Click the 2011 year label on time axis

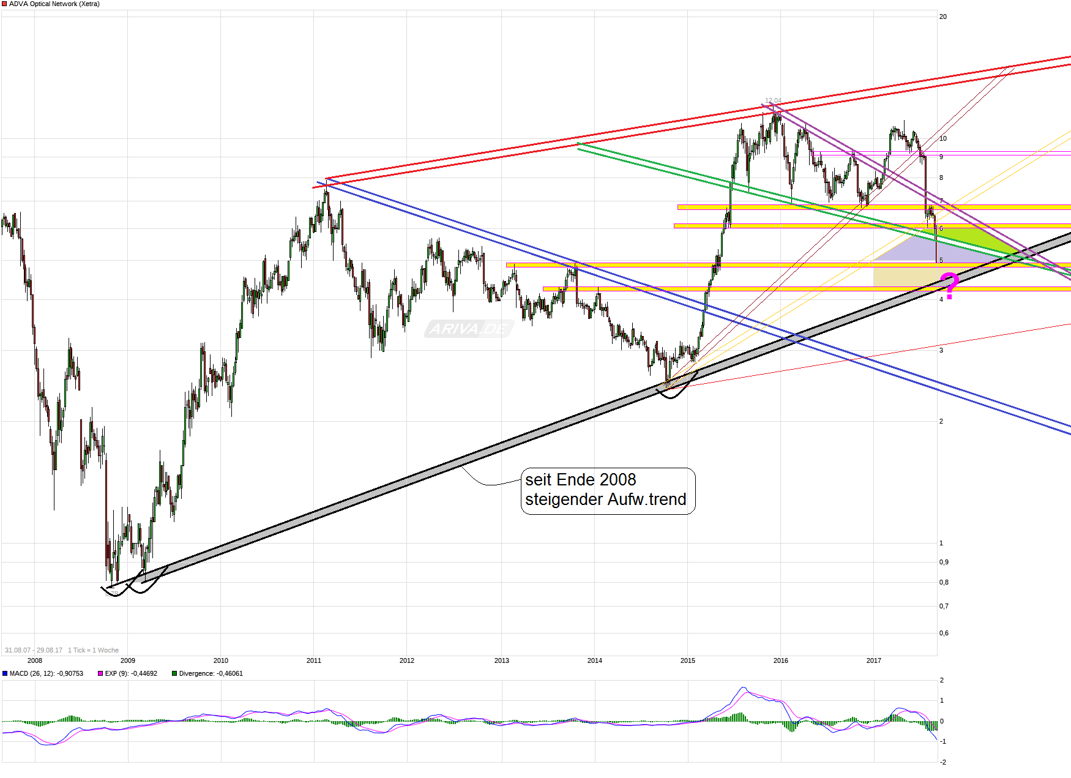tap(314, 660)
